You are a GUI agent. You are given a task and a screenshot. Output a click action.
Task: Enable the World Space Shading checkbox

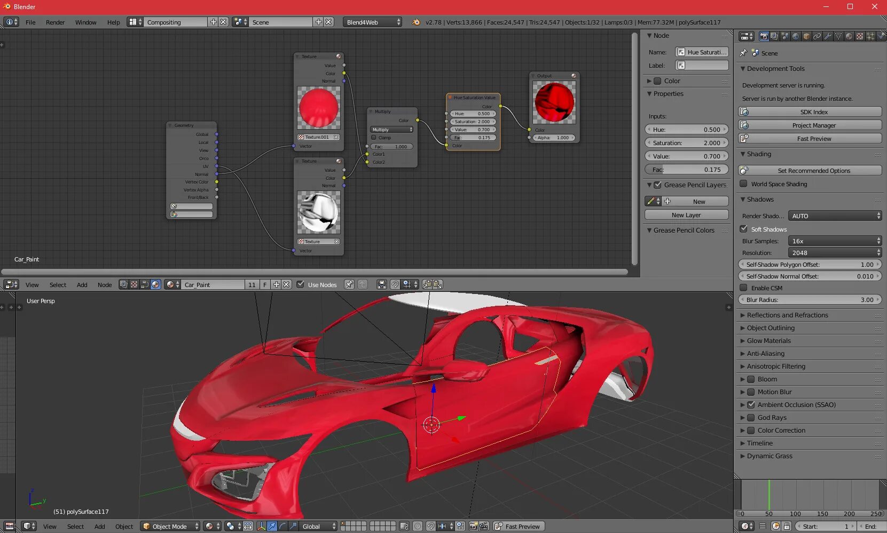[x=743, y=184]
